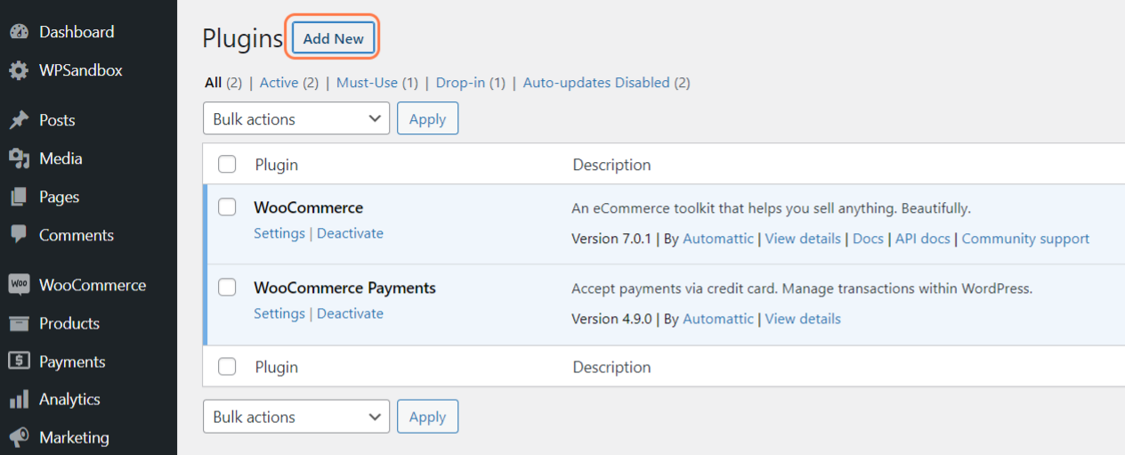Click the Plugins page heading
Screen dimensions: 1125x455
(x=242, y=38)
